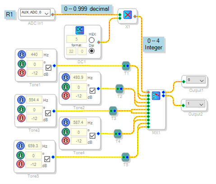Click the T5 connector node
The height and width of the screenshot is (184, 216).
pos(125,157)
